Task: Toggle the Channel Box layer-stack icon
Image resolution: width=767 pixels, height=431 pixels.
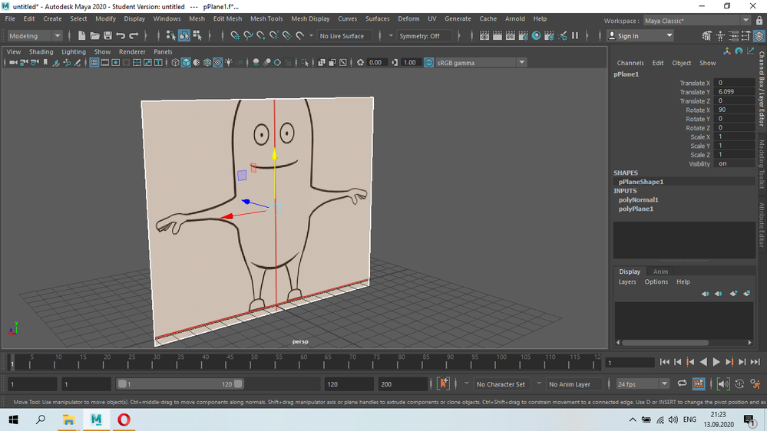Action: click(759, 36)
